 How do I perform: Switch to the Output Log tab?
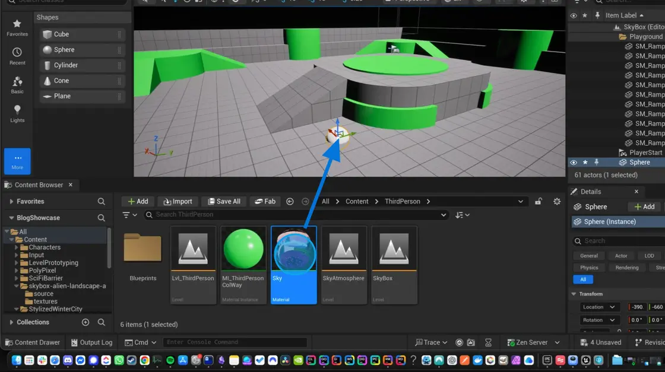pos(91,342)
